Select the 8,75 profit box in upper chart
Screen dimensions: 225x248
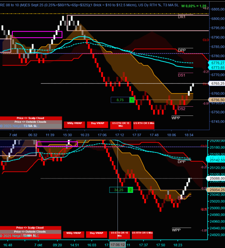click(120, 100)
